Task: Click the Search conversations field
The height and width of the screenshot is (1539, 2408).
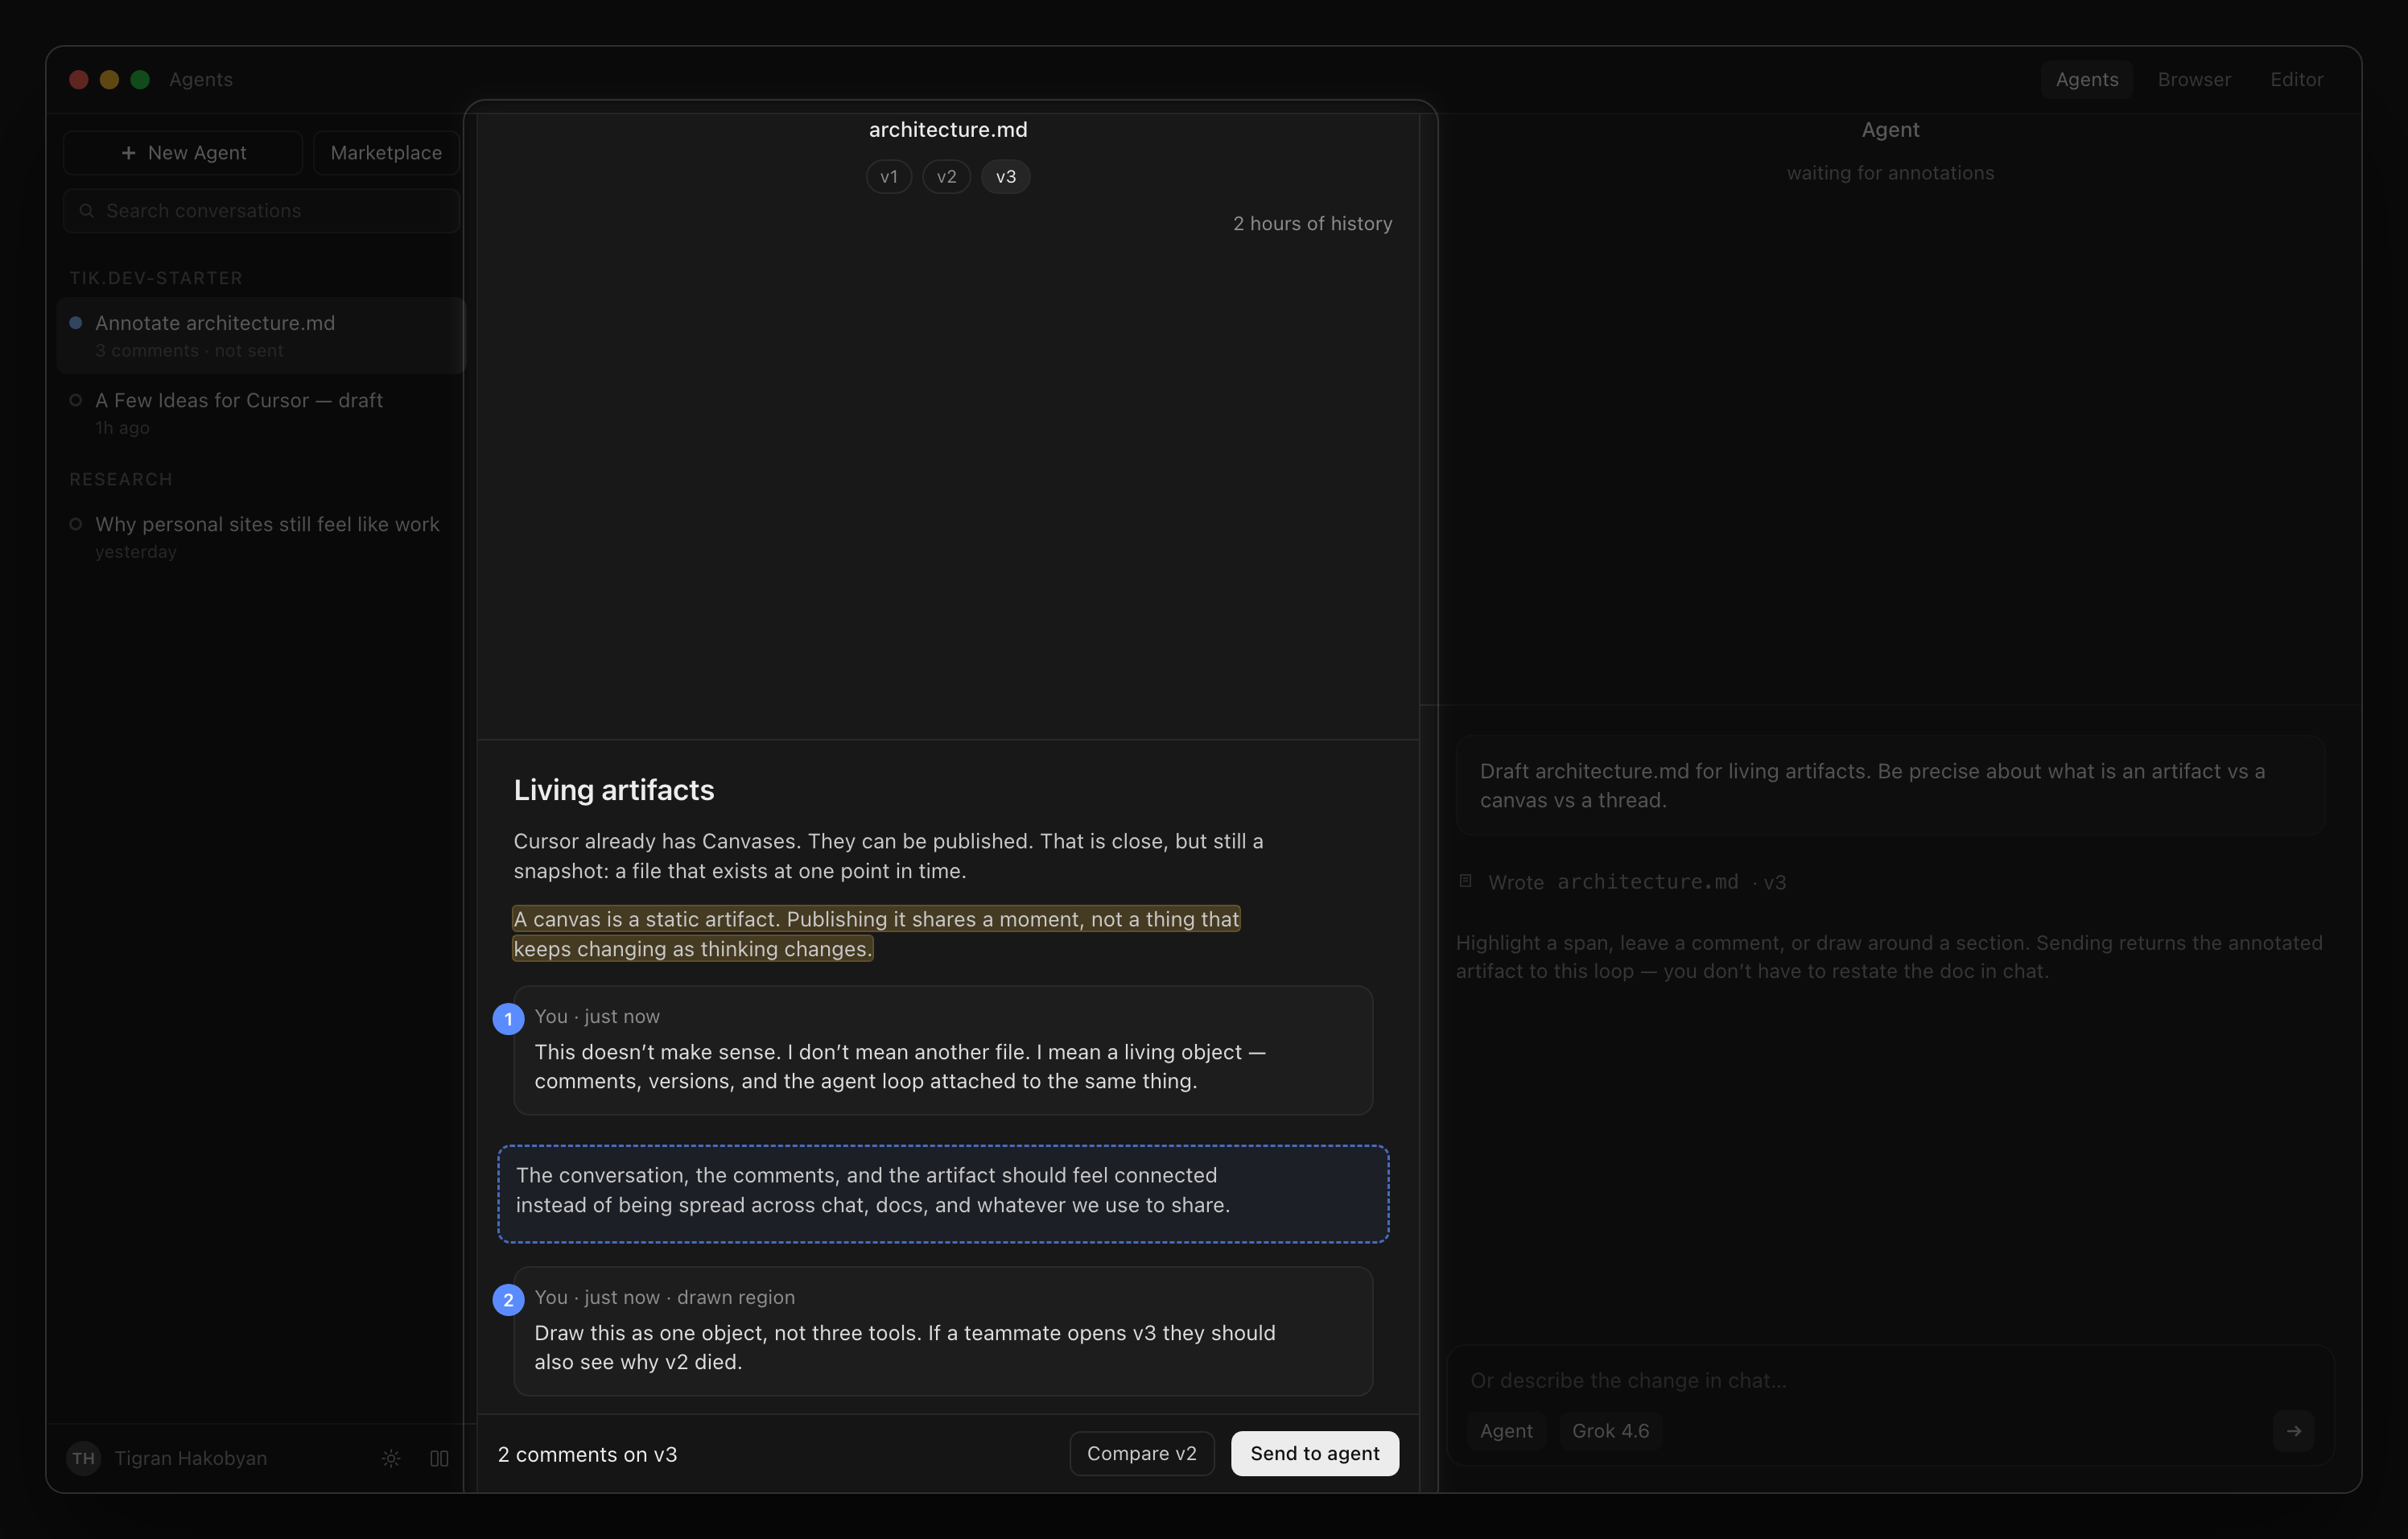Action: coord(261,211)
